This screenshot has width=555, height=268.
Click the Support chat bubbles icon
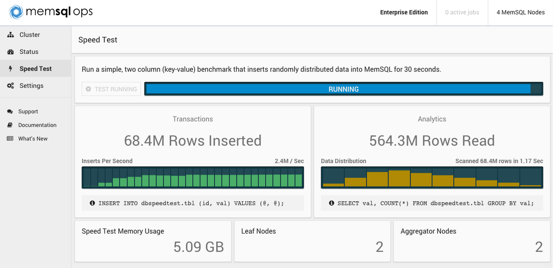tap(10, 112)
